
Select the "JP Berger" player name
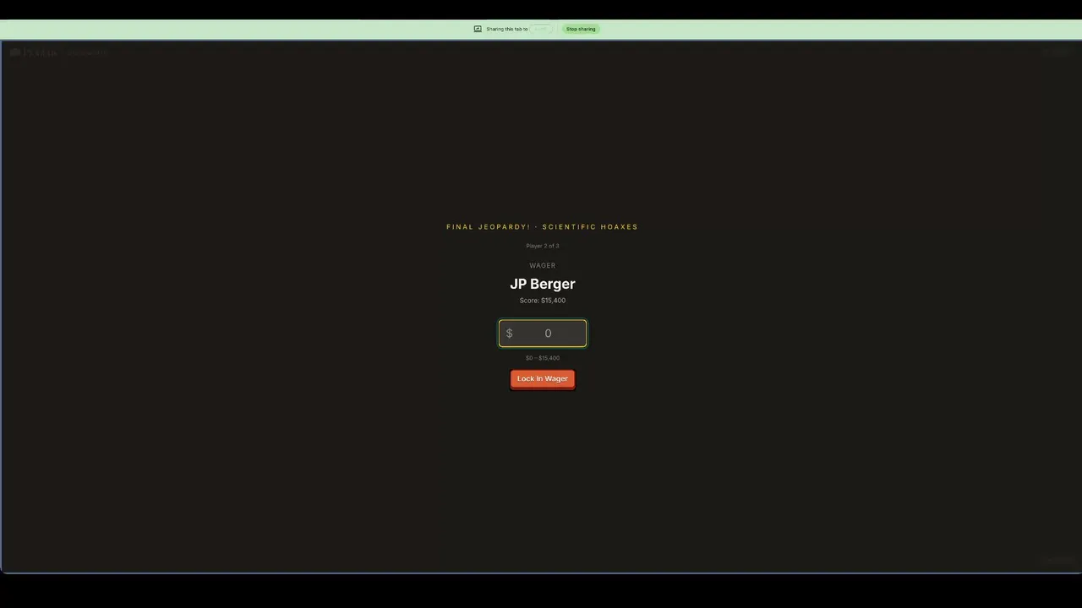[543, 284]
